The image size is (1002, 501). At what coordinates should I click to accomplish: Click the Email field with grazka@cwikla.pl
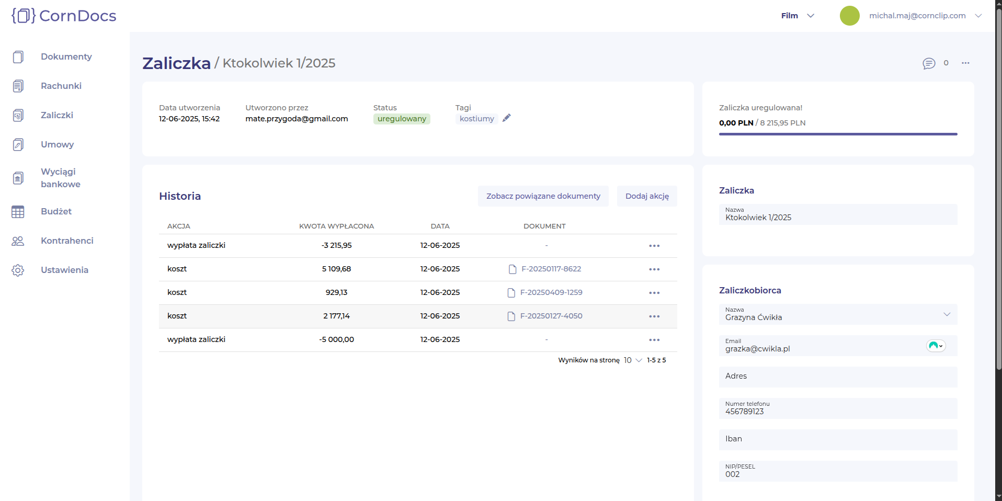pos(838,346)
